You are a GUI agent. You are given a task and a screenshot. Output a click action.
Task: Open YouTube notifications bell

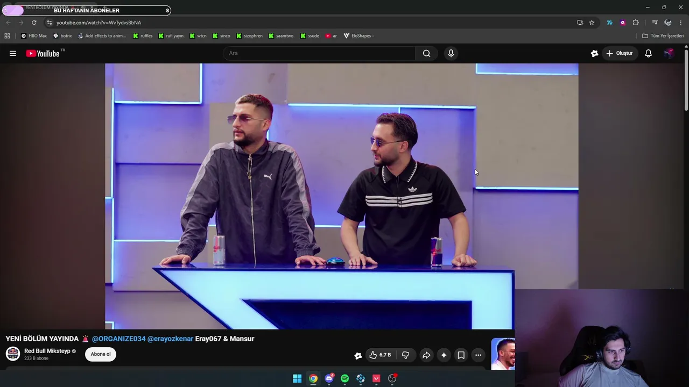point(649,53)
